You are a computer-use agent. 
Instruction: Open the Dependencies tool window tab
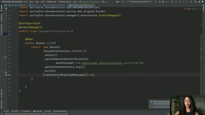pyautogui.click(x=60, y=111)
